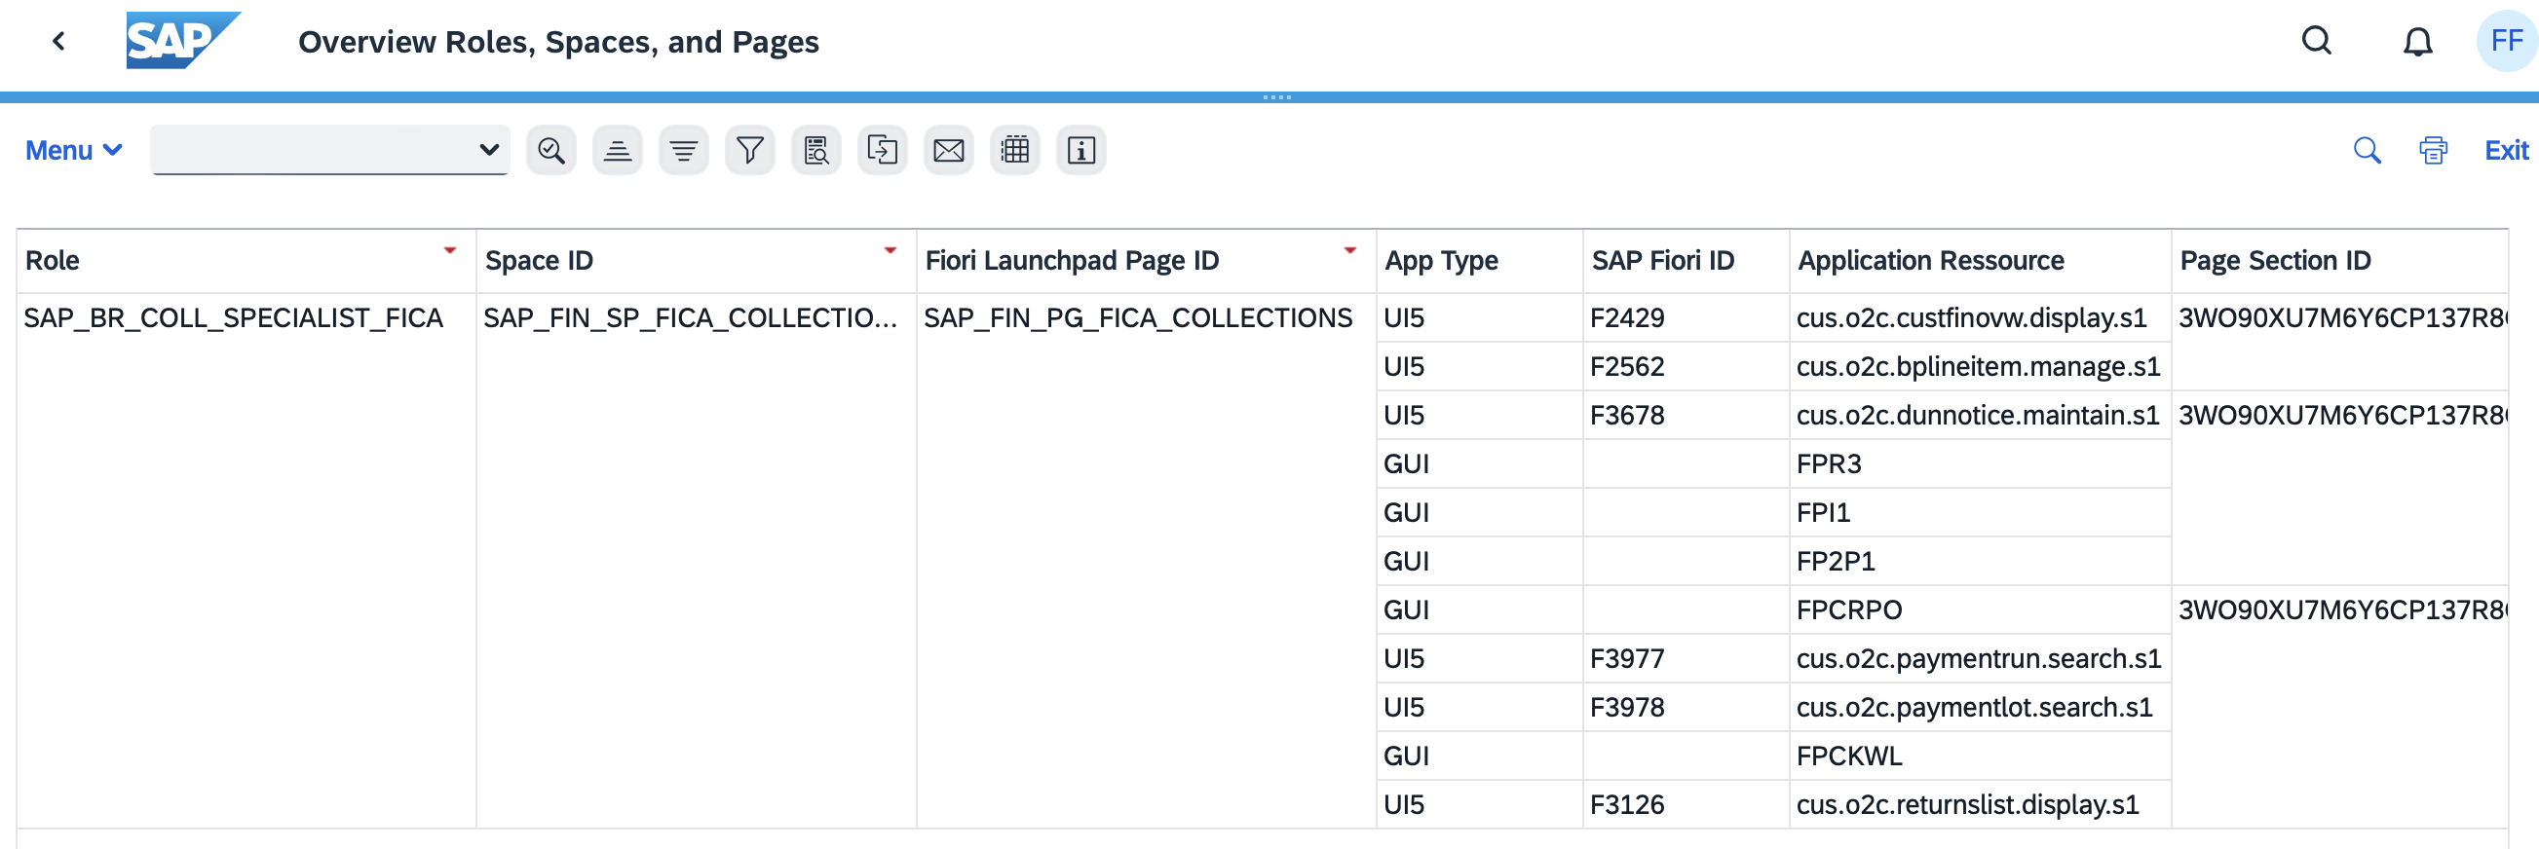Image resolution: width=2539 pixels, height=849 pixels.
Task: Select cell cus.o2c.custfinovw.display.s1
Action: pos(1979,318)
